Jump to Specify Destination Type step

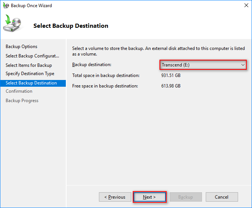pyautogui.click(x=30, y=74)
